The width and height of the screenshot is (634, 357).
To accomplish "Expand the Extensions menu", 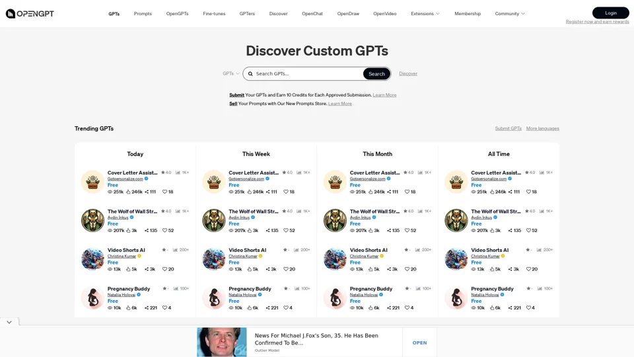I will pos(425,14).
